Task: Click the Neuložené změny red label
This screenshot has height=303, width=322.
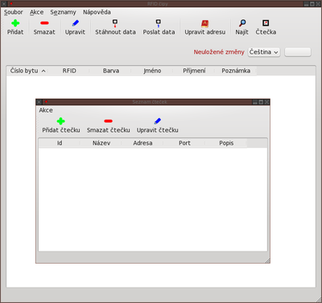Action: click(x=219, y=52)
